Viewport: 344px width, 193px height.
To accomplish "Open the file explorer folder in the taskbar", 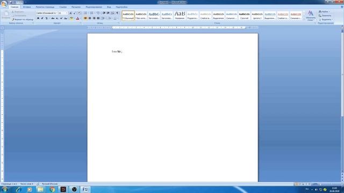I will 40,189.
